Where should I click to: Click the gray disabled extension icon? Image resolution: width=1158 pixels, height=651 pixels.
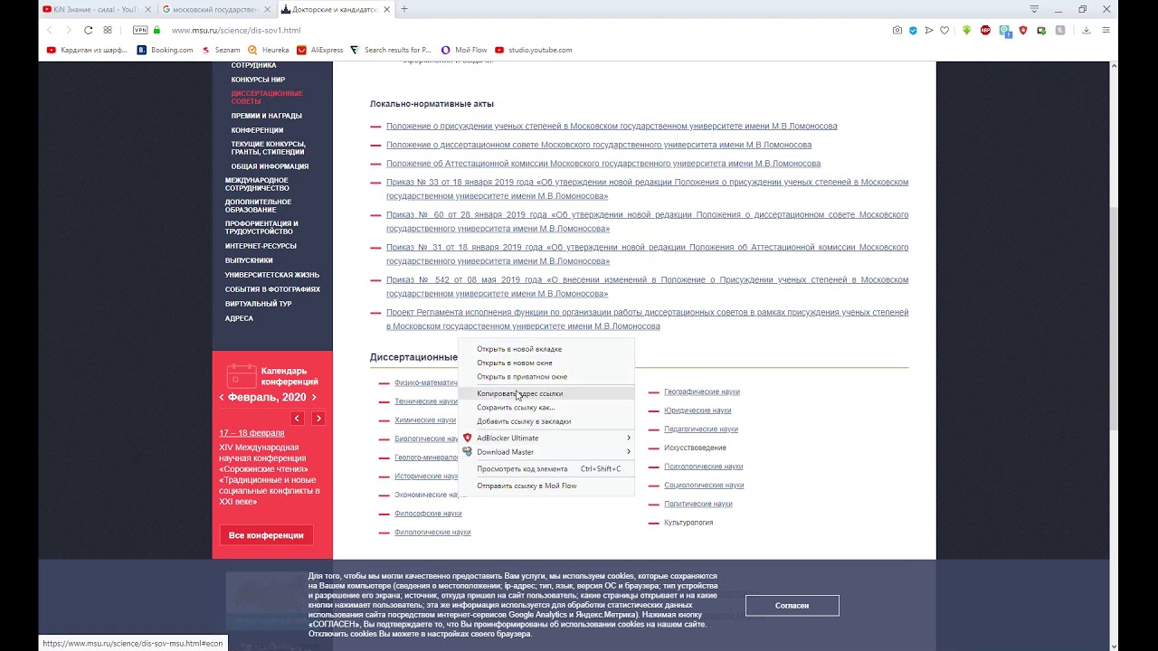pos(1060,30)
